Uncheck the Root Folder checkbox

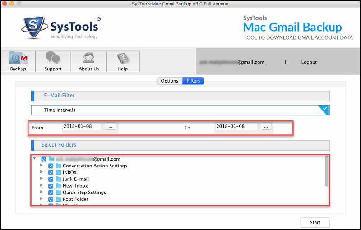click(51, 199)
